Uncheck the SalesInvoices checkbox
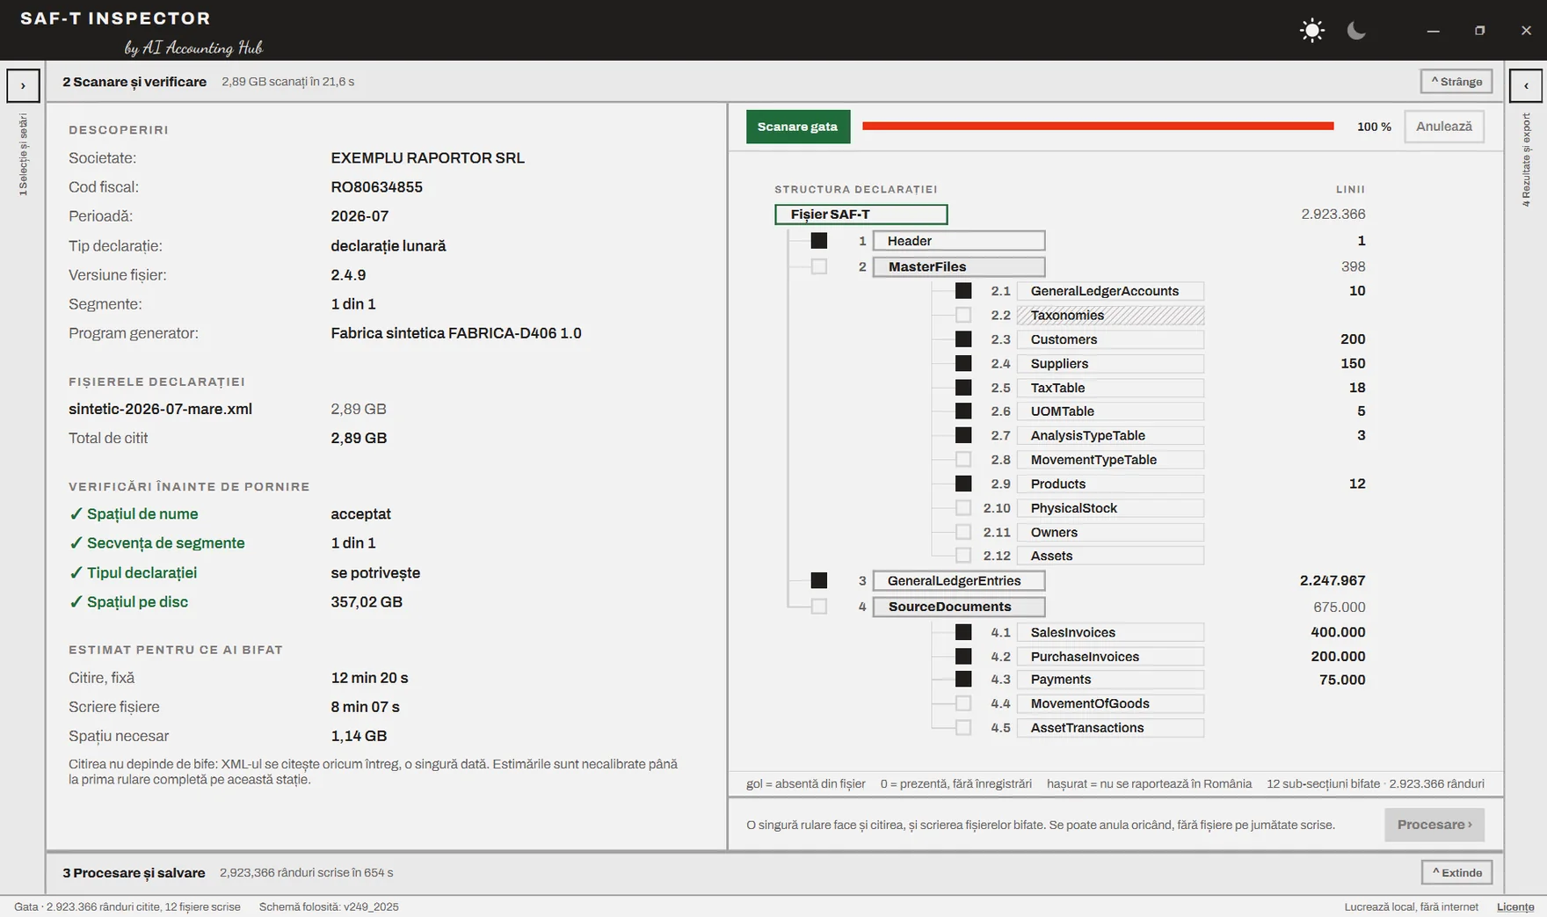 [x=963, y=632]
